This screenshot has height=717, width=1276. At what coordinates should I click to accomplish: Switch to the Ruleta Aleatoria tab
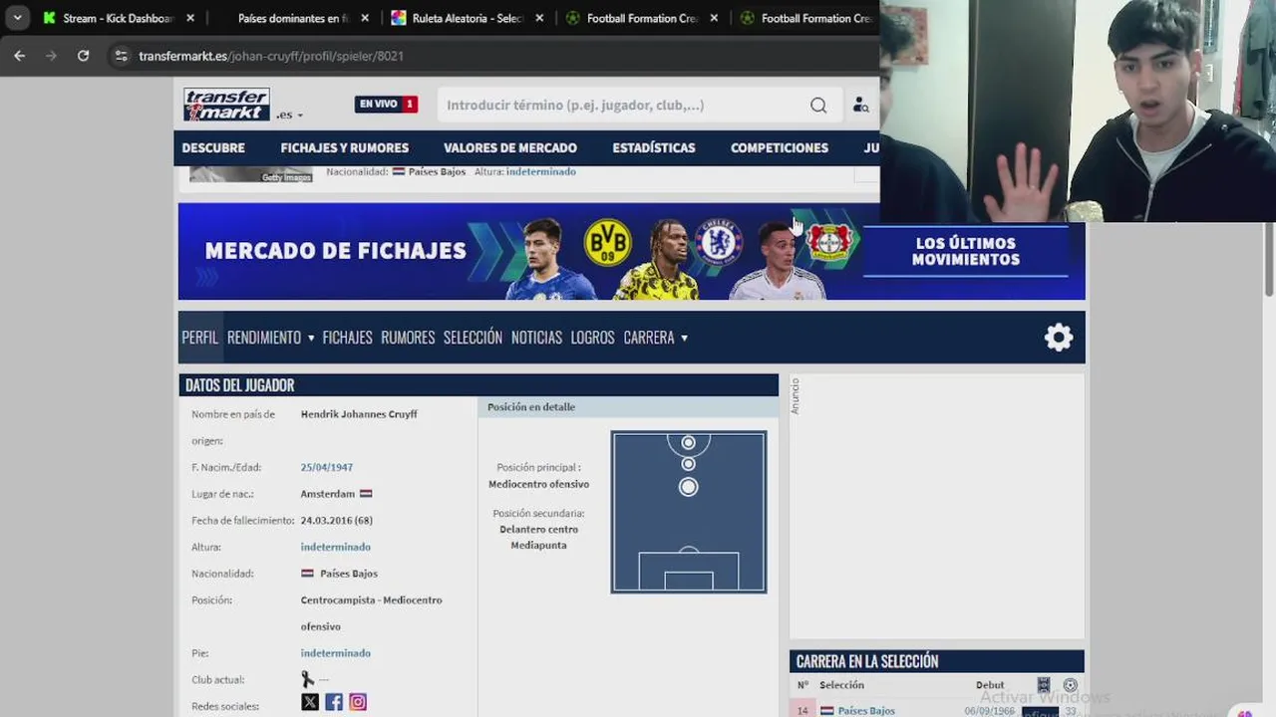pos(468,18)
